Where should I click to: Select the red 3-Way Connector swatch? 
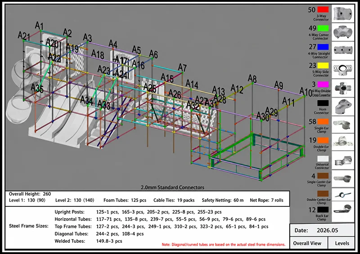[323, 9]
